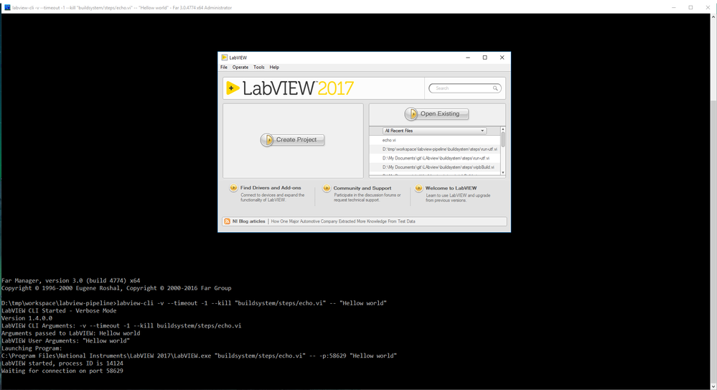The image size is (717, 390).
Task: Click Welcome to LabVIEW link
Action: pos(451,188)
